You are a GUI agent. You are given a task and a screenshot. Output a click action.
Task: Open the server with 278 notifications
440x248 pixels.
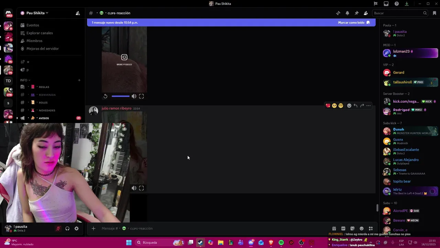coord(8,92)
